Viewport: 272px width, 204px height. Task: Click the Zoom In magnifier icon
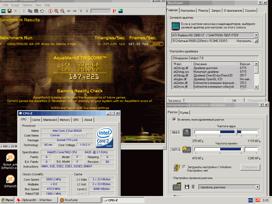tap(56, 11)
